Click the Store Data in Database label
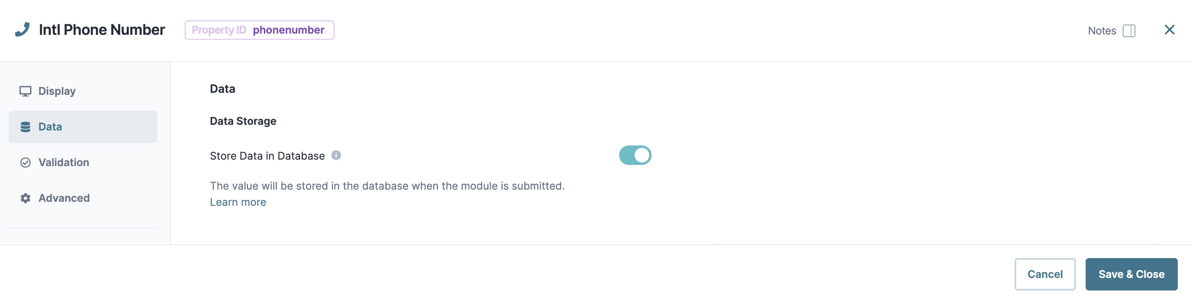The image size is (1192, 299). [x=267, y=156]
